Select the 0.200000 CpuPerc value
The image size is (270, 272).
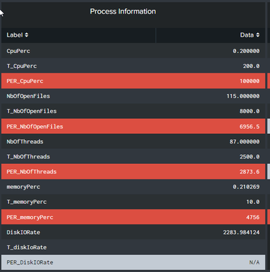pyautogui.click(x=246, y=51)
